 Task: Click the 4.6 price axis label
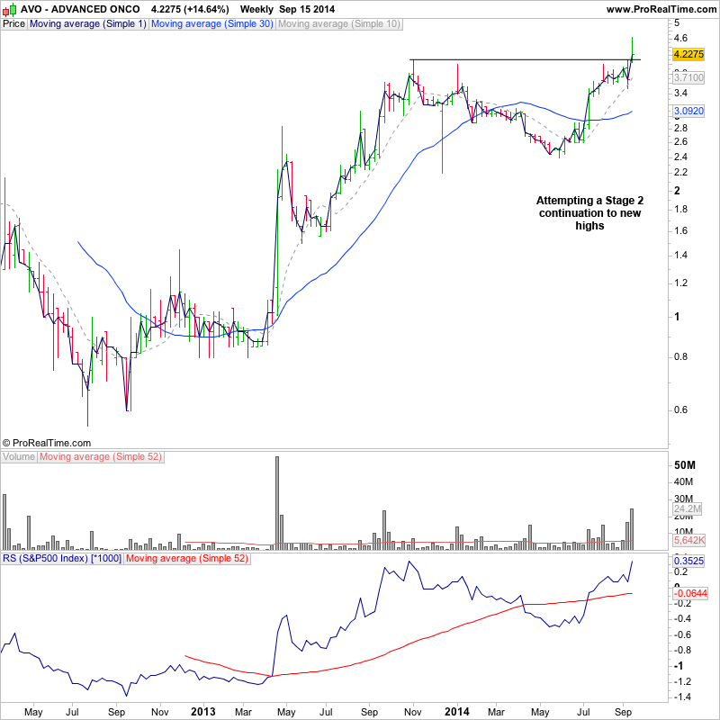(x=680, y=38)
